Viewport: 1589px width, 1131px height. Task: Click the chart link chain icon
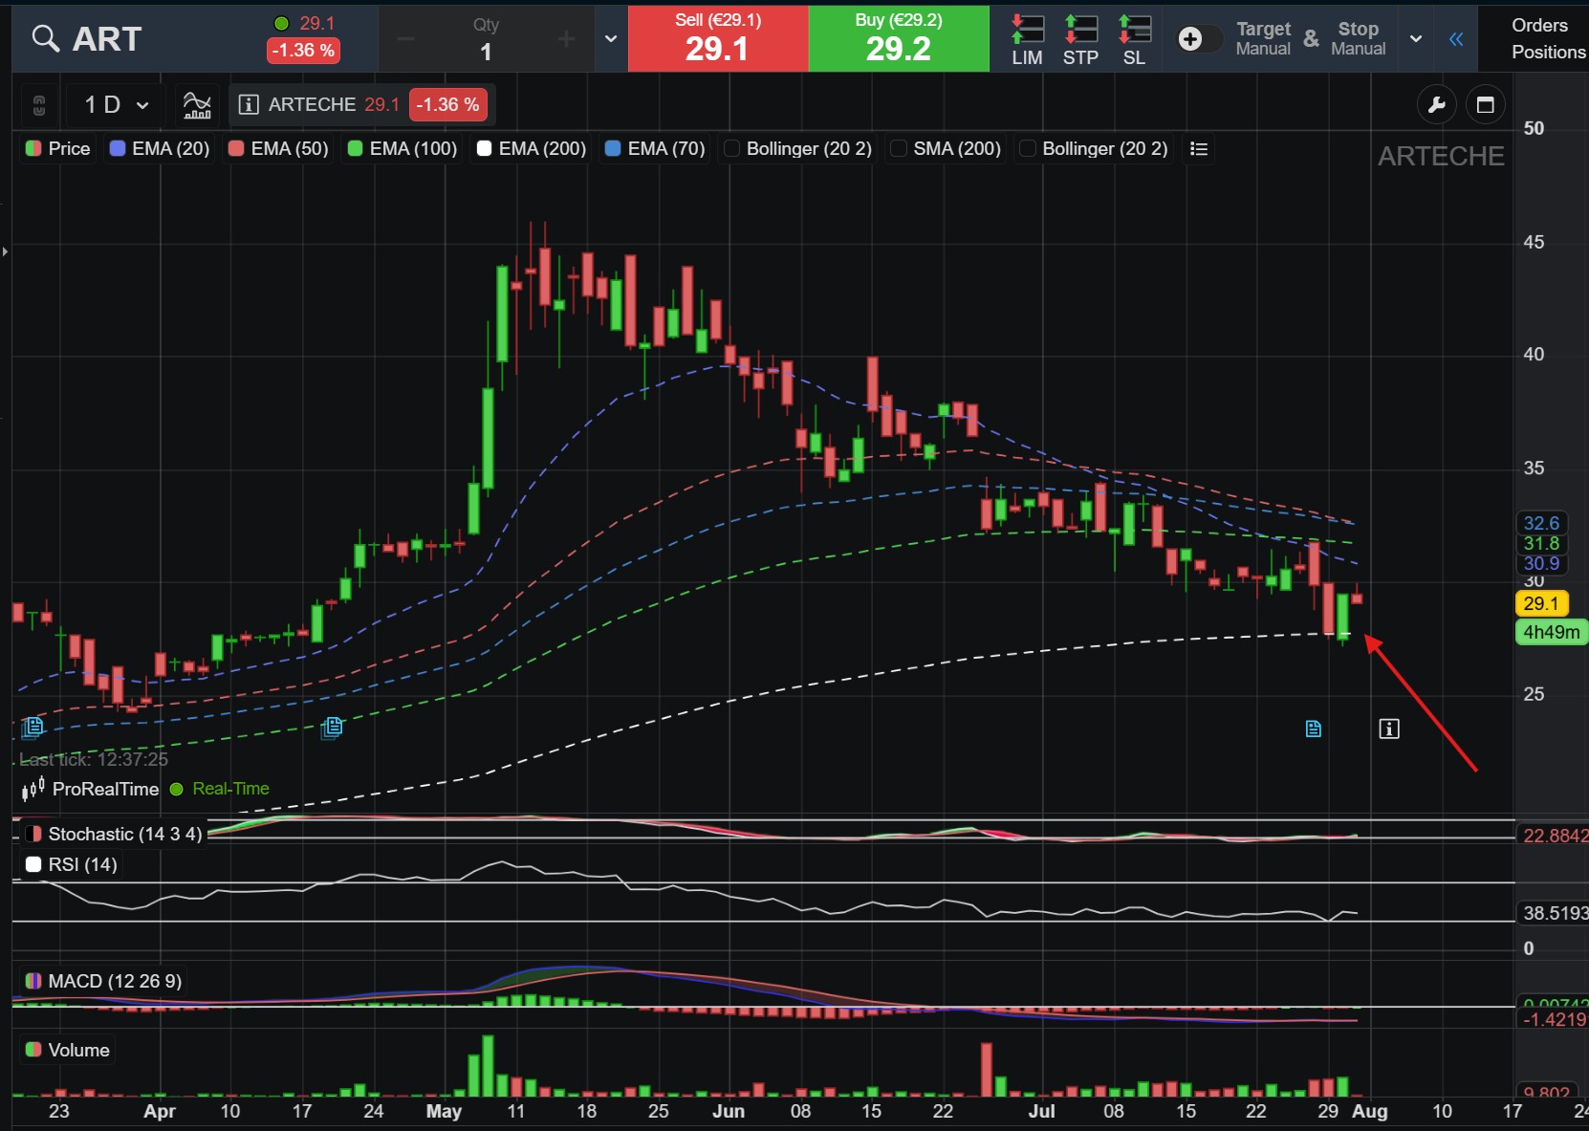click(x=39, y=104)
